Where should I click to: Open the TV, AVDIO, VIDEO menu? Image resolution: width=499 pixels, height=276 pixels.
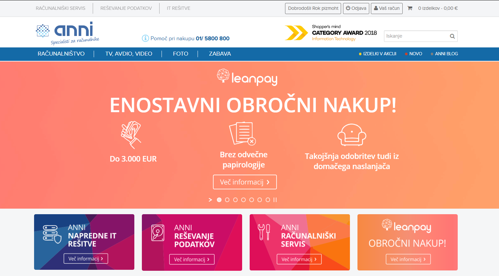(x=129, y=54)
